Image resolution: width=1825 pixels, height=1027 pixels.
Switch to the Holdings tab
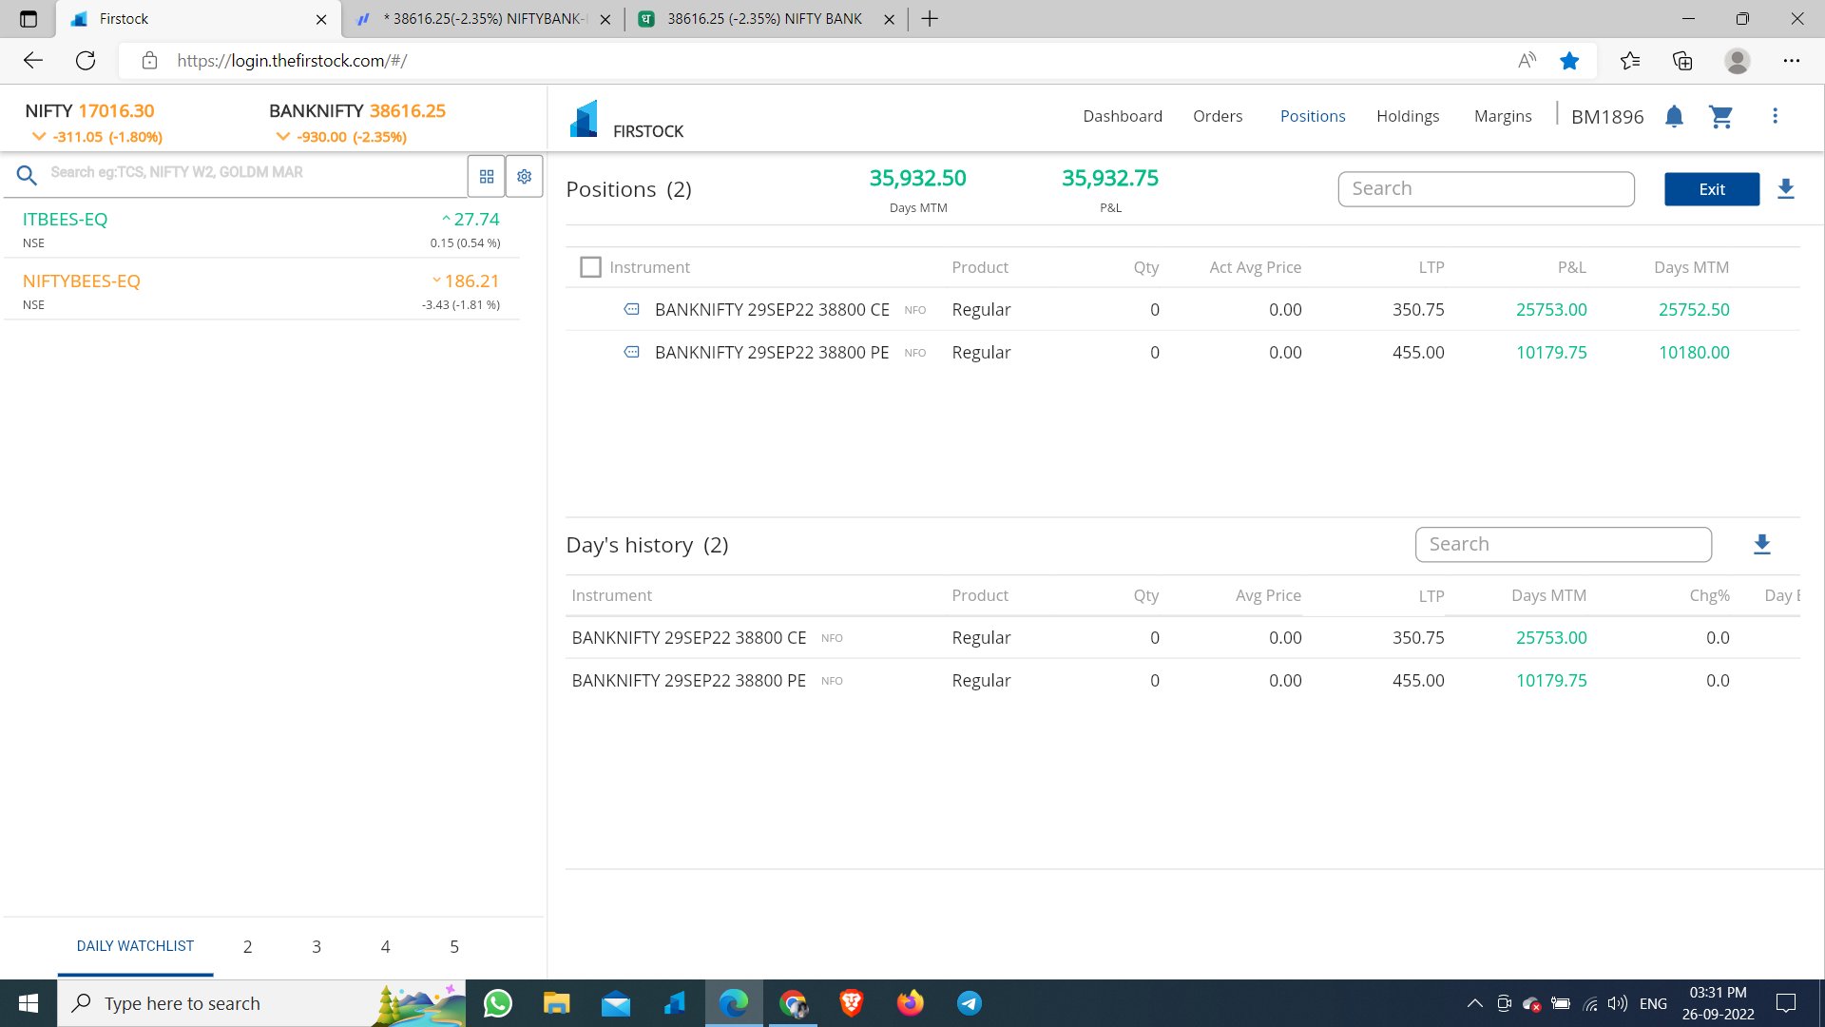point(1408,115)
